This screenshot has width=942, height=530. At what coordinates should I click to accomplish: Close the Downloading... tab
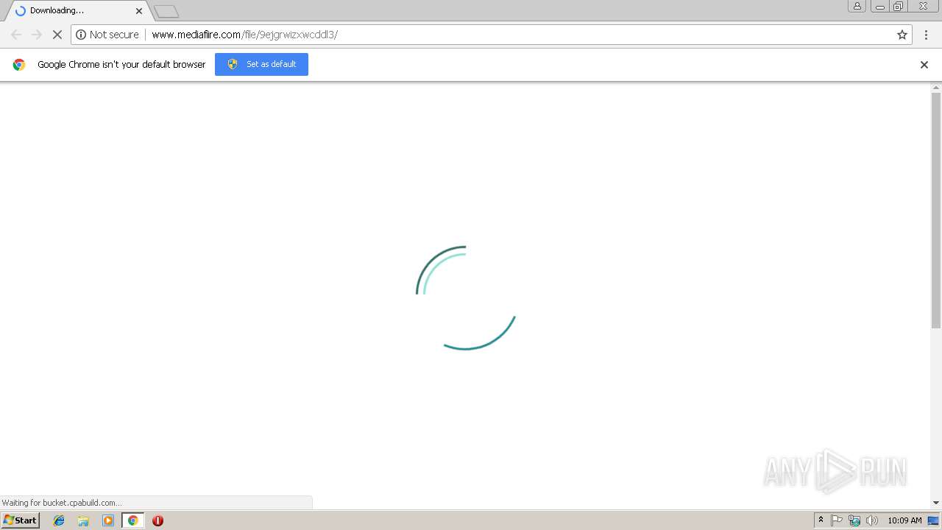coord(139,11)
